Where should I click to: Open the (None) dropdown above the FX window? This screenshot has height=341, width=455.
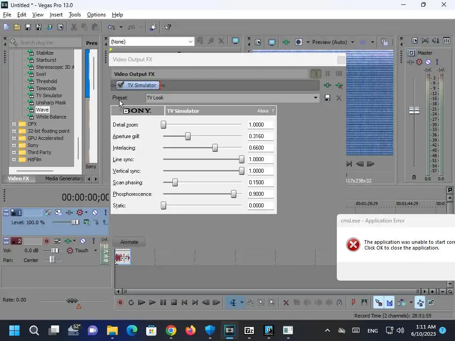[190, 42]
